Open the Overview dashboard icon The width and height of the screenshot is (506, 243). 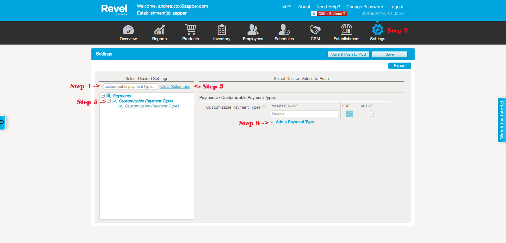[128, 30]
